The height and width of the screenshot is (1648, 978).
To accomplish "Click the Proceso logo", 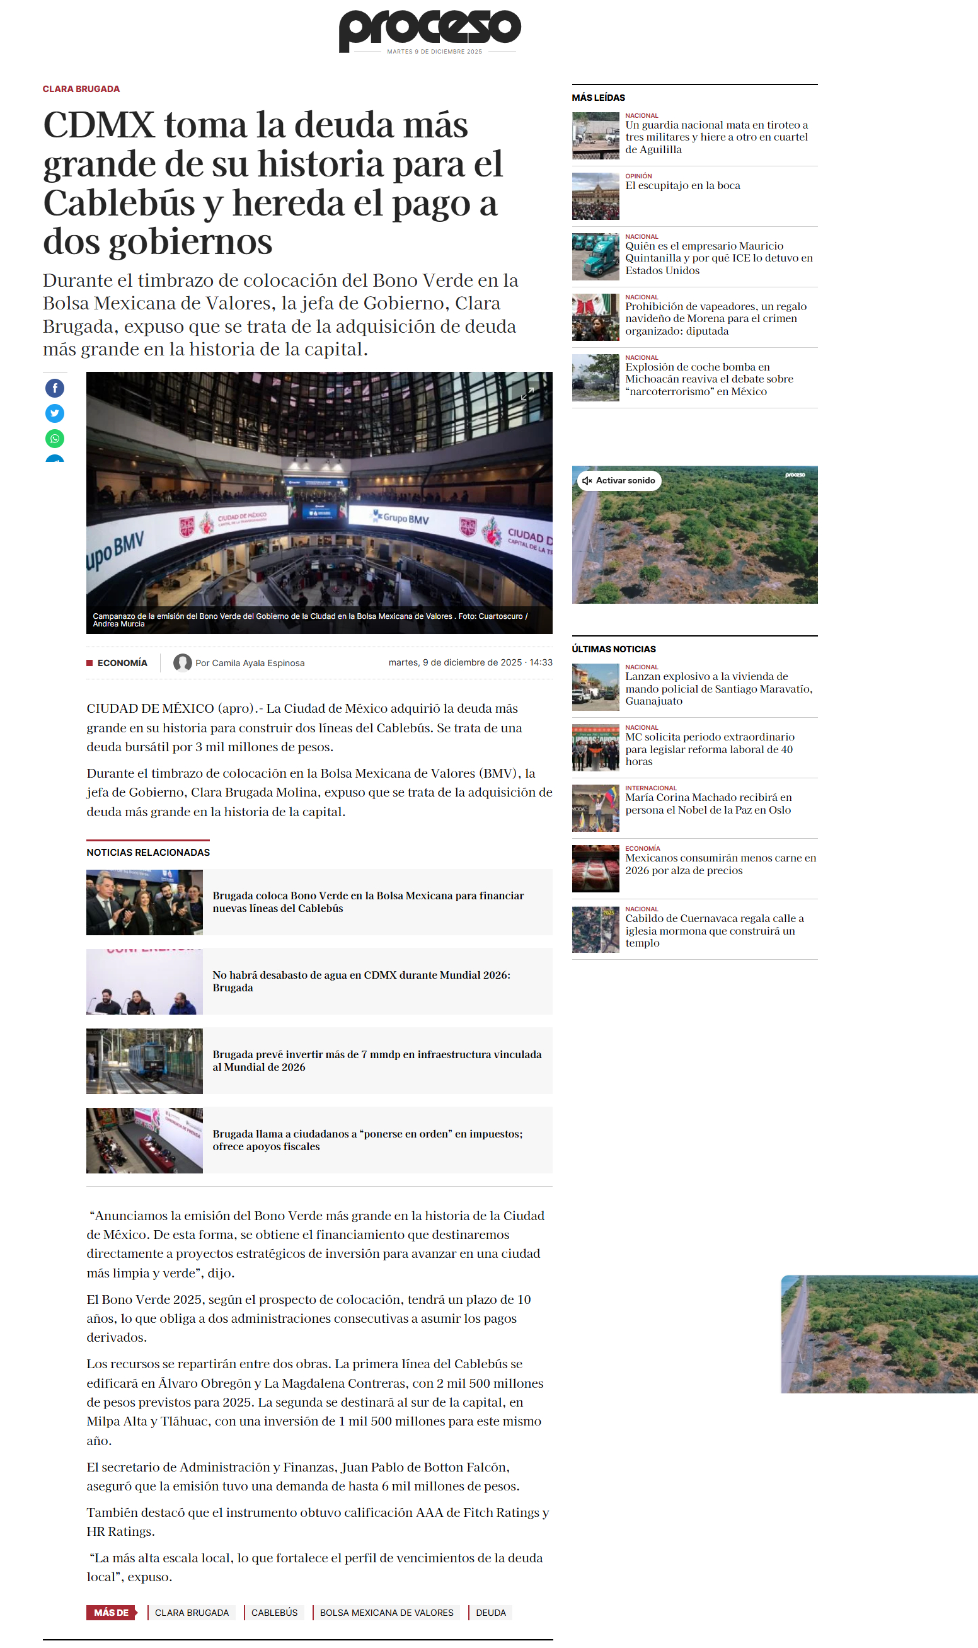I will (429, 30).
